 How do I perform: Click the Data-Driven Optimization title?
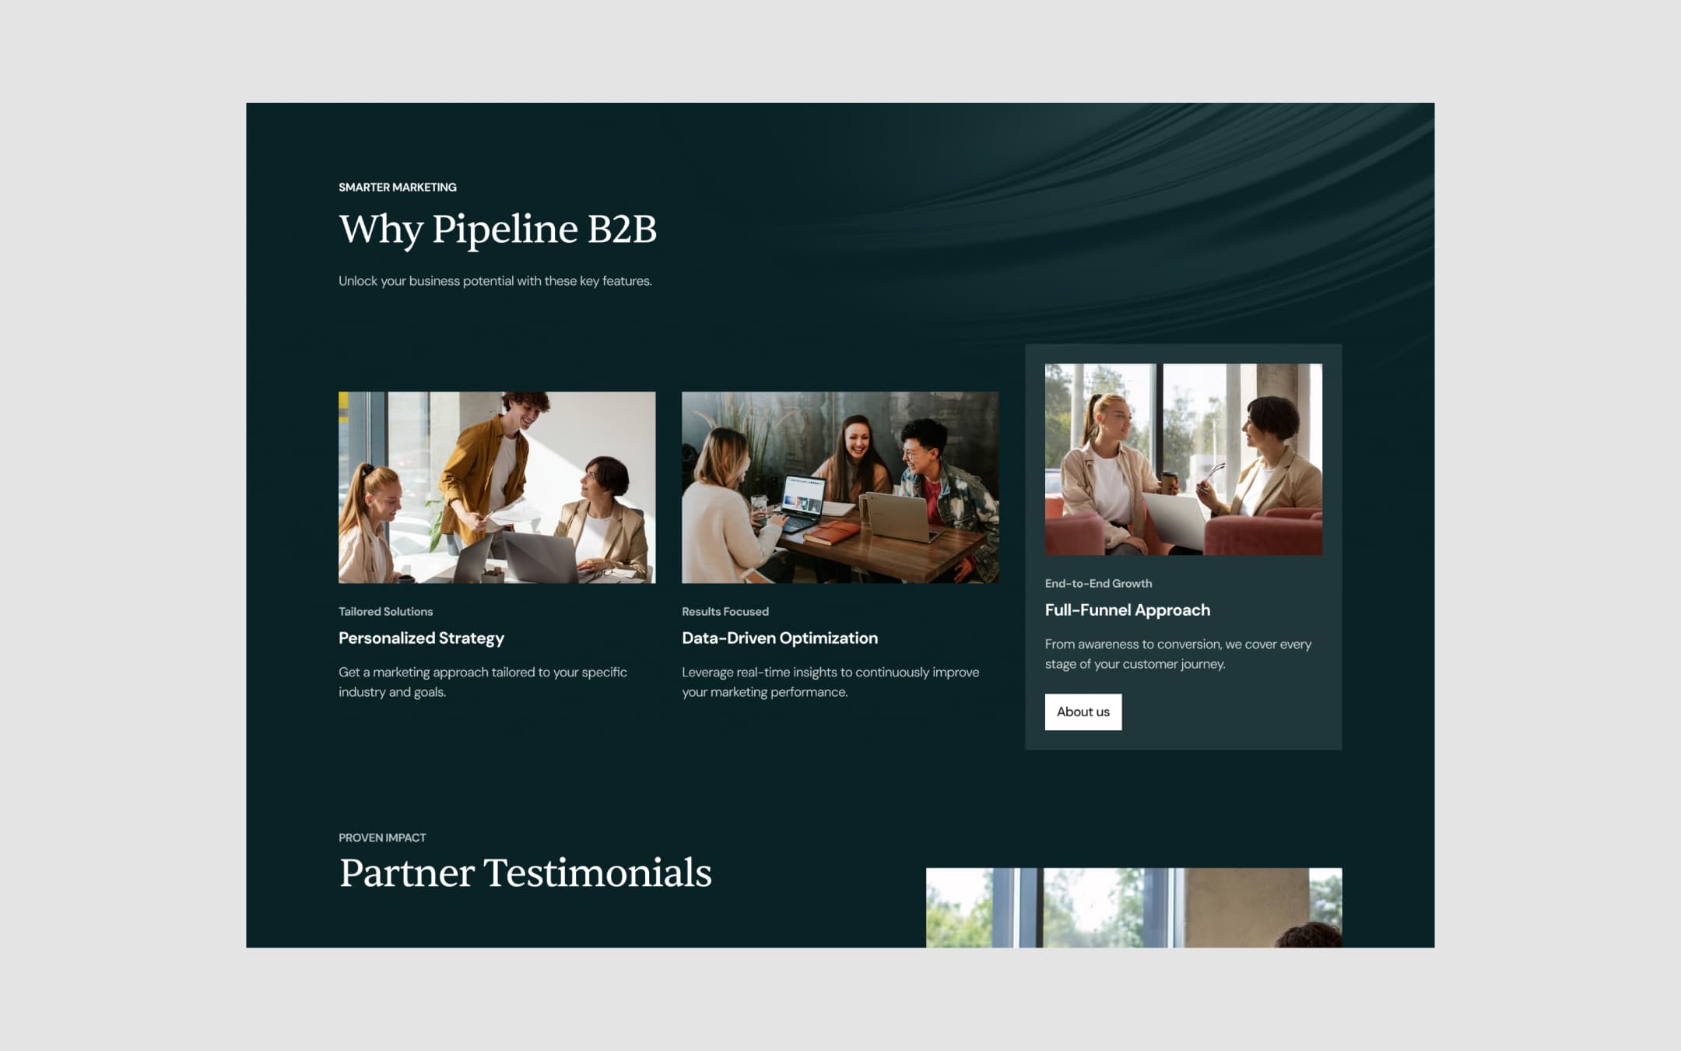780,638
